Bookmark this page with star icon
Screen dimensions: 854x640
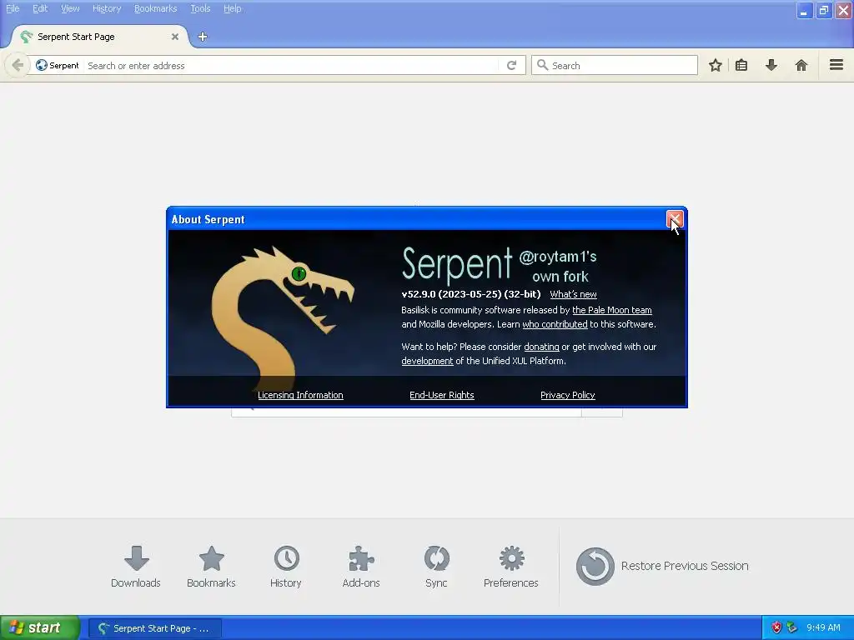coord(715,65)
